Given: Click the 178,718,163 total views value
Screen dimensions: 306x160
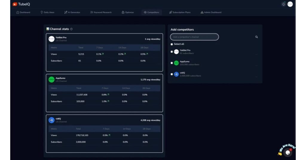Looking at the screenshot, I should click(82, 135).
